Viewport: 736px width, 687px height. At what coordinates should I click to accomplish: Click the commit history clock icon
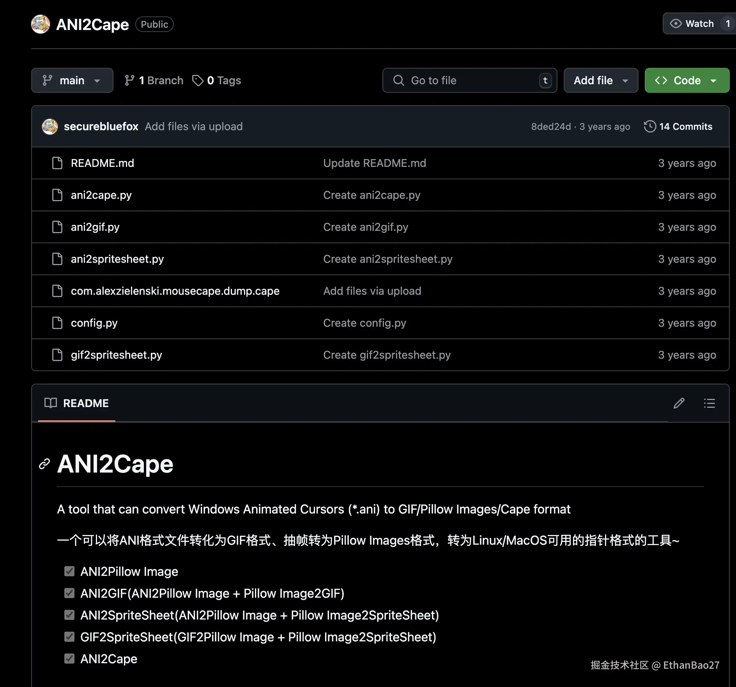650,126
